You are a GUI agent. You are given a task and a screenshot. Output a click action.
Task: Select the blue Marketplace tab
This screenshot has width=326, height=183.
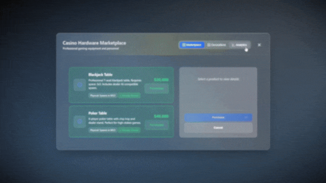tap(192, 45)
